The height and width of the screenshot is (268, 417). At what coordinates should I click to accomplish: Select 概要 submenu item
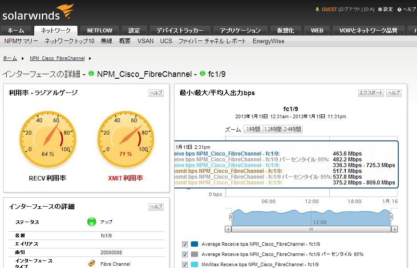[125, 41]
